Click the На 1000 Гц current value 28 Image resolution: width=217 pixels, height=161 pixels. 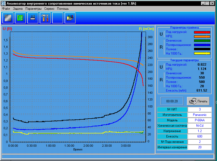tap(202, 86)
